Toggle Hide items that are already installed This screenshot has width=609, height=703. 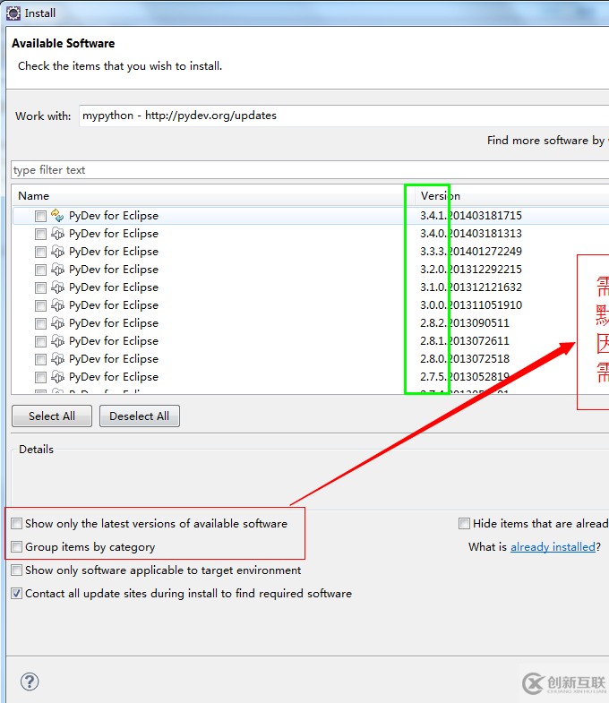tap(464, 523)
